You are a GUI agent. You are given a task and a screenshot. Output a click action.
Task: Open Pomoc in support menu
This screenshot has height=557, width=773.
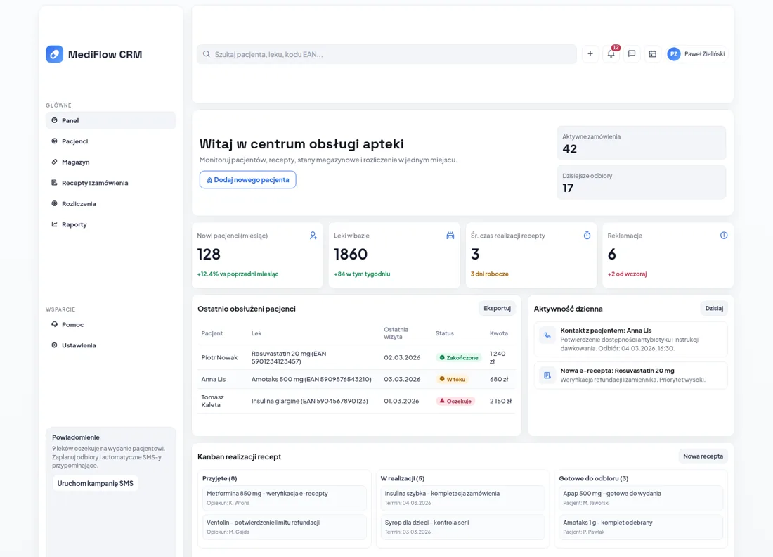pyautogui.click(x=111, y=324)
